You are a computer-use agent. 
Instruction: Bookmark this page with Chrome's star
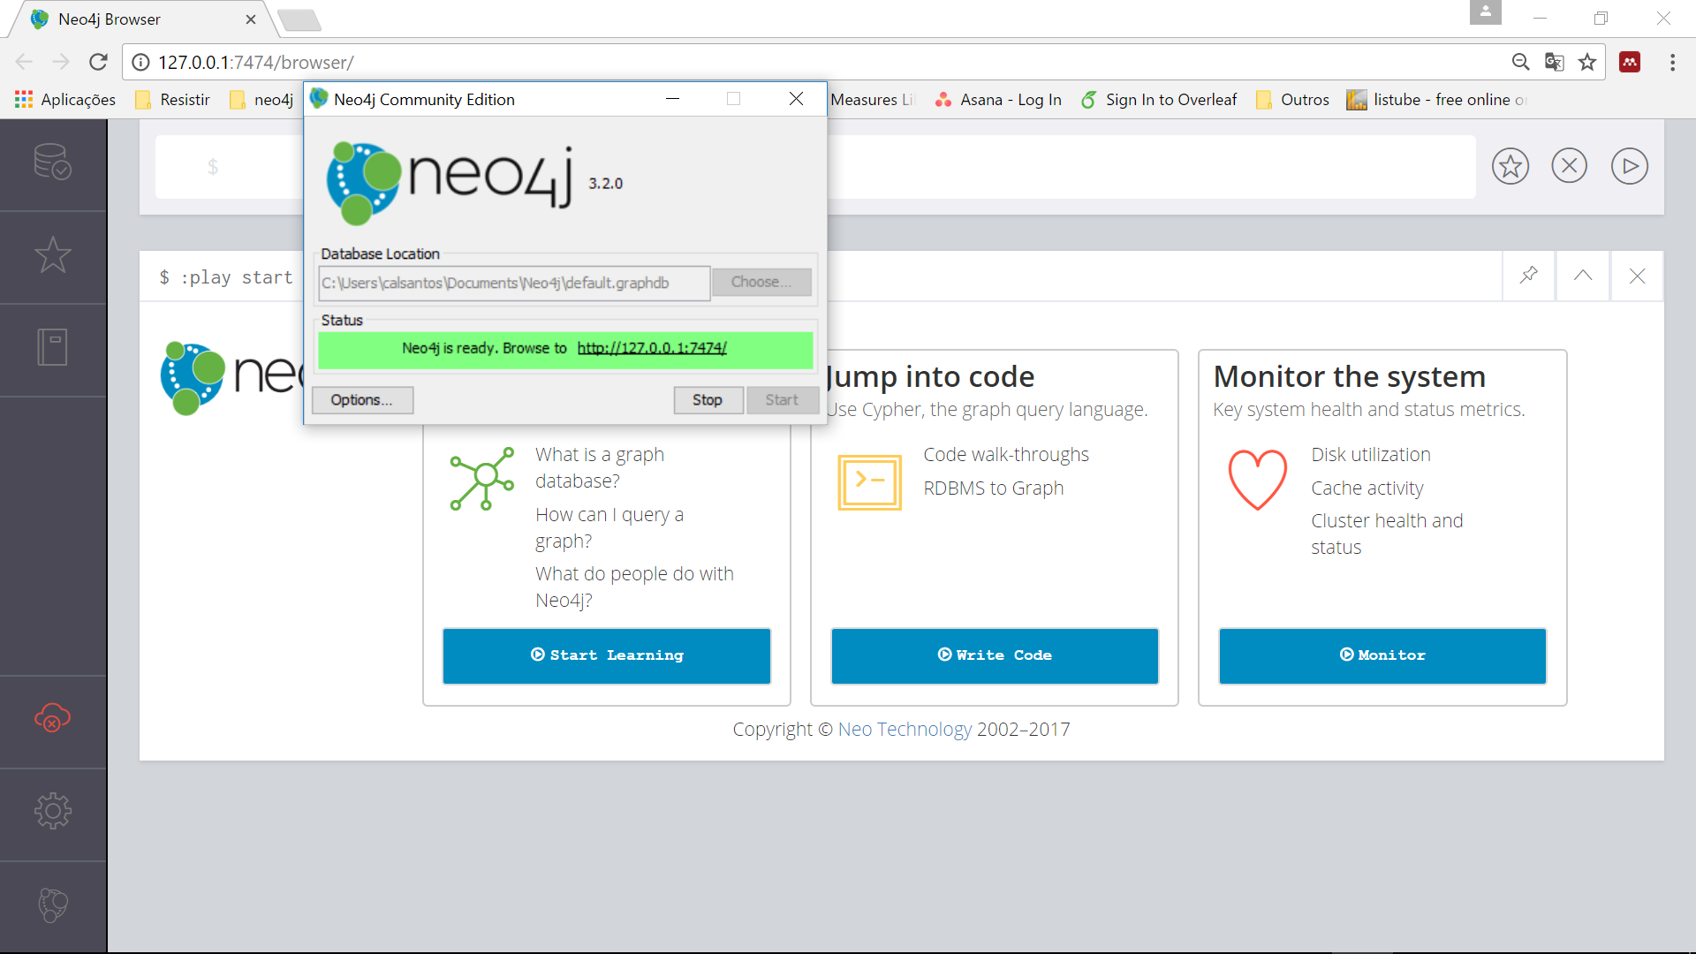coord(1588,62)
